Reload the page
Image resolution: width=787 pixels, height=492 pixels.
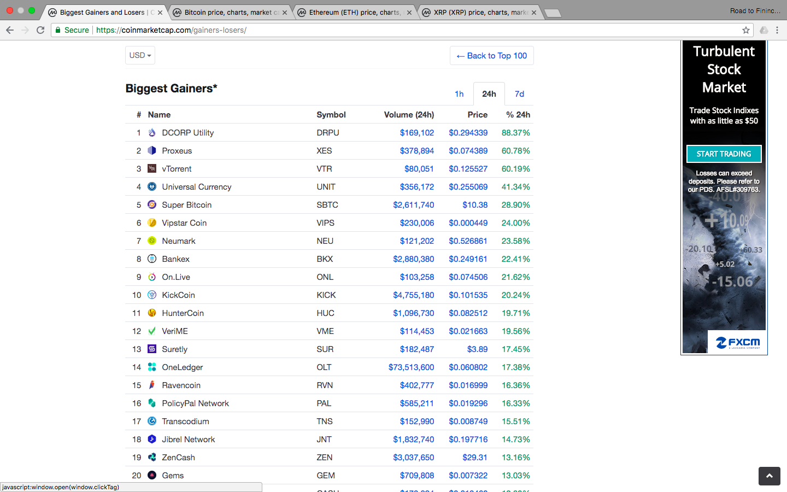tap(40, 30)
